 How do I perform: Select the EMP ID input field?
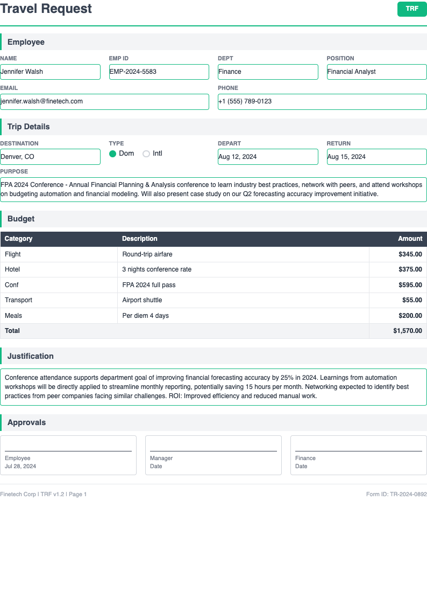[x=159, y=72]
